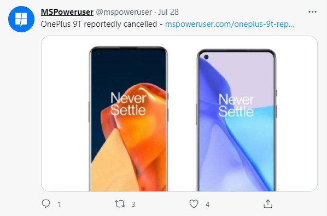Click the reply count showing 1
This screenshot has height=216, width=327.
click(60, 204)
